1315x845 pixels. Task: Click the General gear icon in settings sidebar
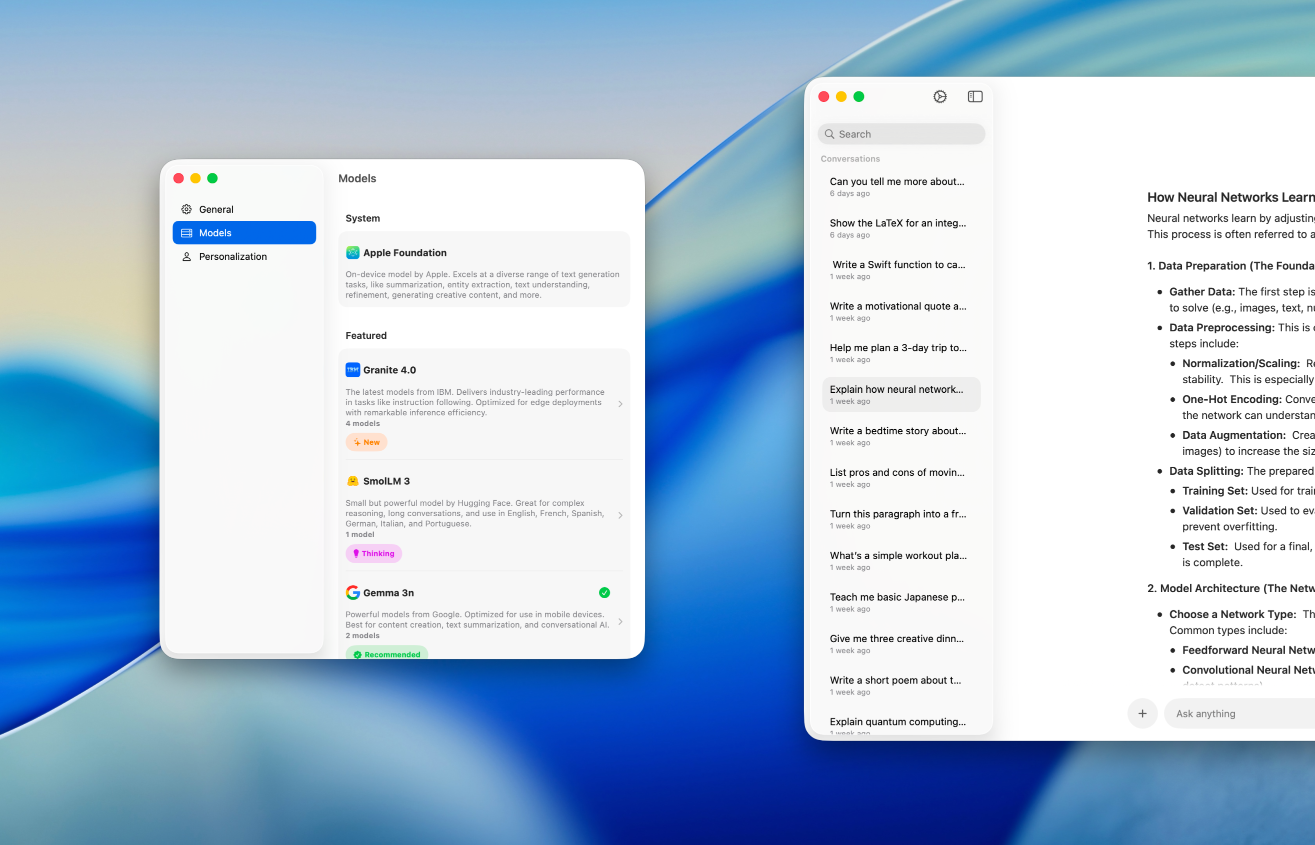tap(186, 209)
